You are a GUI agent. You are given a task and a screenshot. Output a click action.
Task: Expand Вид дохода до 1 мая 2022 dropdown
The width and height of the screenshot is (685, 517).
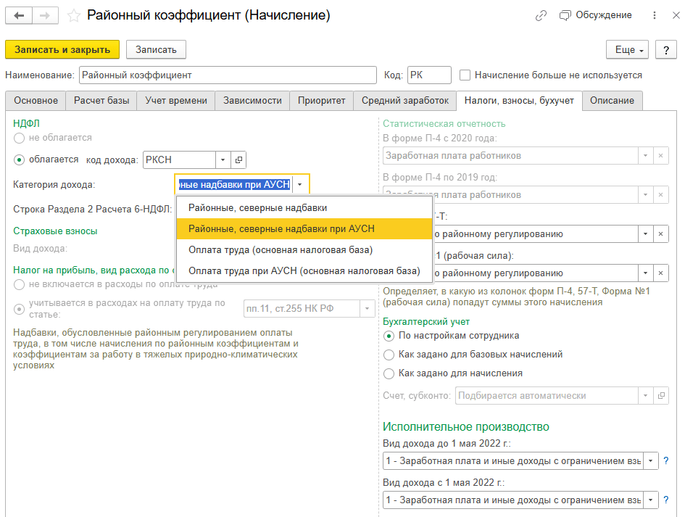click(x=651, y=461)
